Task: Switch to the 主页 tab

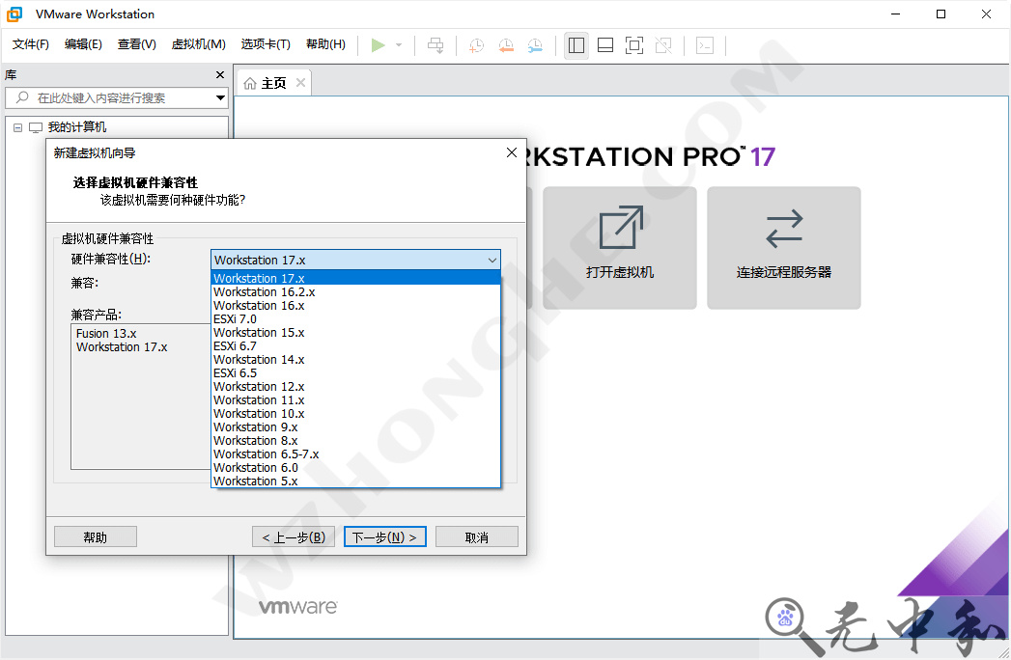Action: (x=273, y=83)
